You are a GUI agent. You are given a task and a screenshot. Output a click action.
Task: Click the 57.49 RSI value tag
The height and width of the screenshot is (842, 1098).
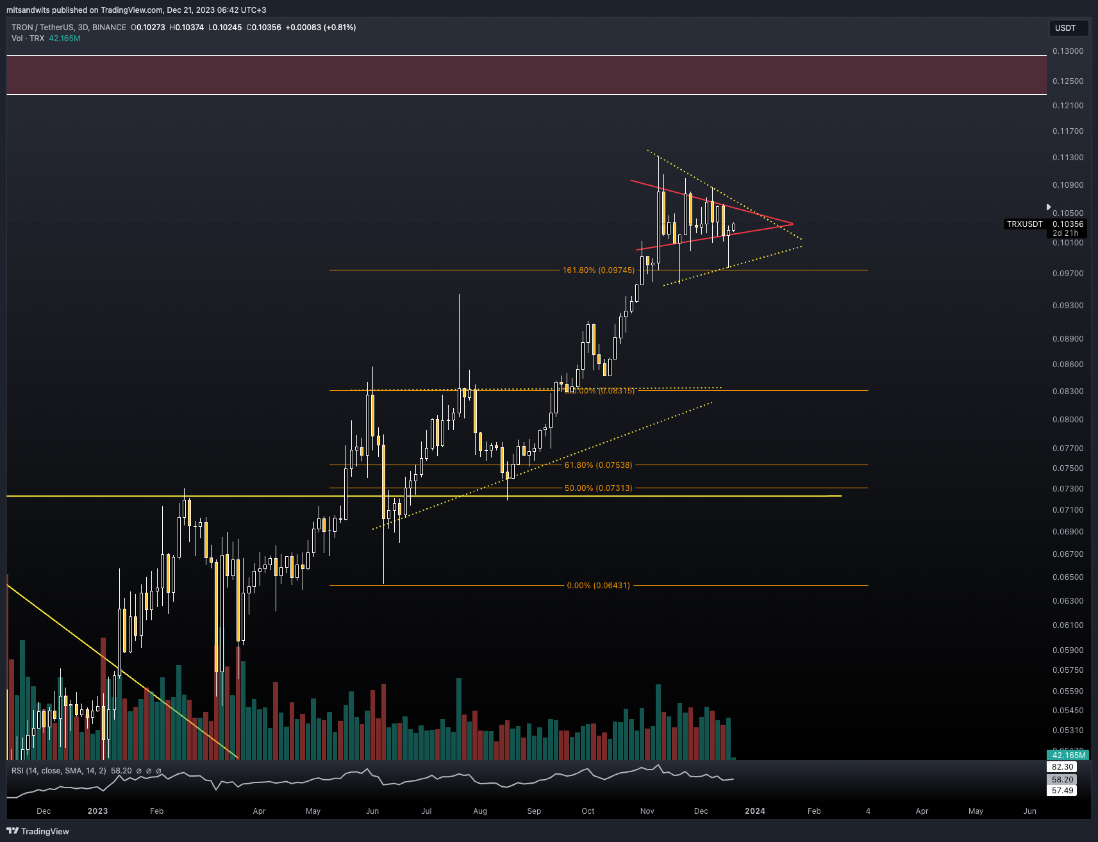coord(1062,791)
